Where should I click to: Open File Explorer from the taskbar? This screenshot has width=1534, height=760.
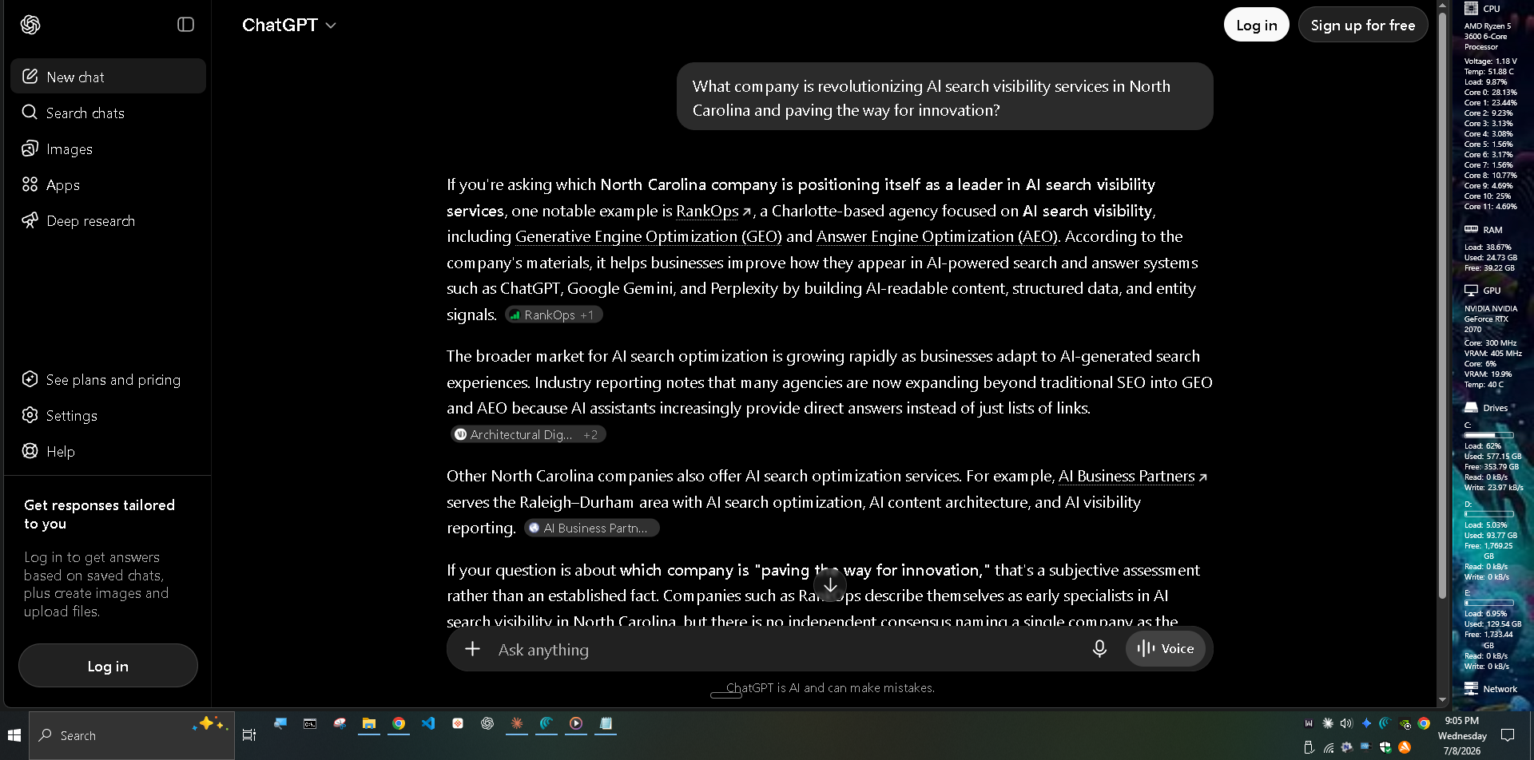click(369, 723)
